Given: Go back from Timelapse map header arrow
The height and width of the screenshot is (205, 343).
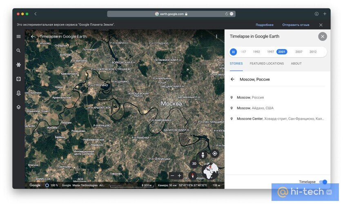Looking at the screenshot, I should [33, 36].
